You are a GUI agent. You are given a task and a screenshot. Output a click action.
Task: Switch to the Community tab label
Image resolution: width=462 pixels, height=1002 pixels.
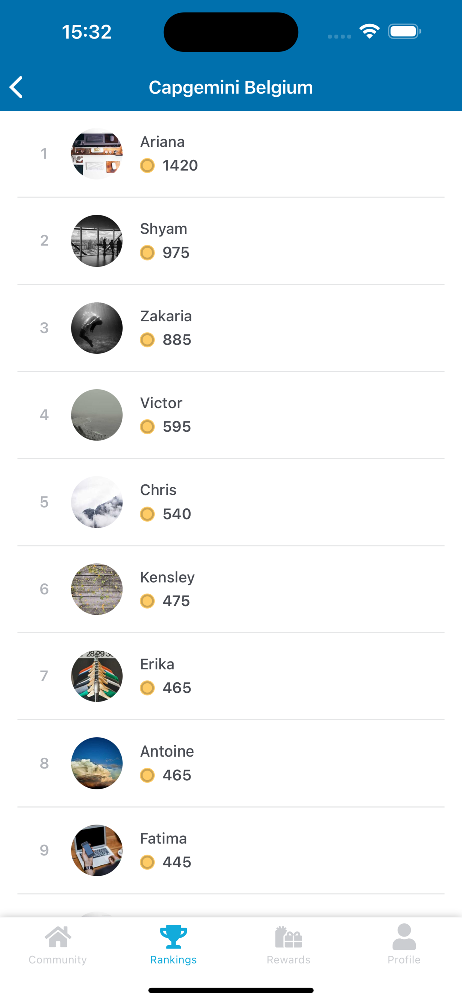[58, 960]
